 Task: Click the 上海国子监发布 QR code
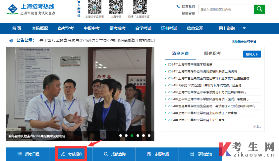94,7
